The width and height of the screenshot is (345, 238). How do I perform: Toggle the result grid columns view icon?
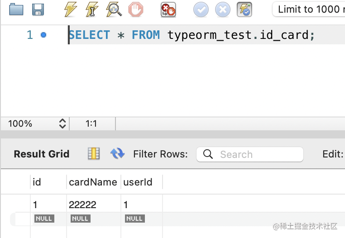pos(94,154)
